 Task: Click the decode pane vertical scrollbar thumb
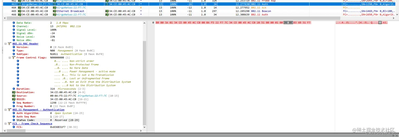pyautogui.click(x=144, y=83)
